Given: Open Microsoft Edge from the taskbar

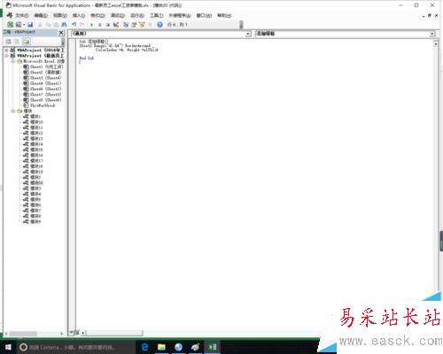Looking at the screenshot, I should tap(144, 347).
